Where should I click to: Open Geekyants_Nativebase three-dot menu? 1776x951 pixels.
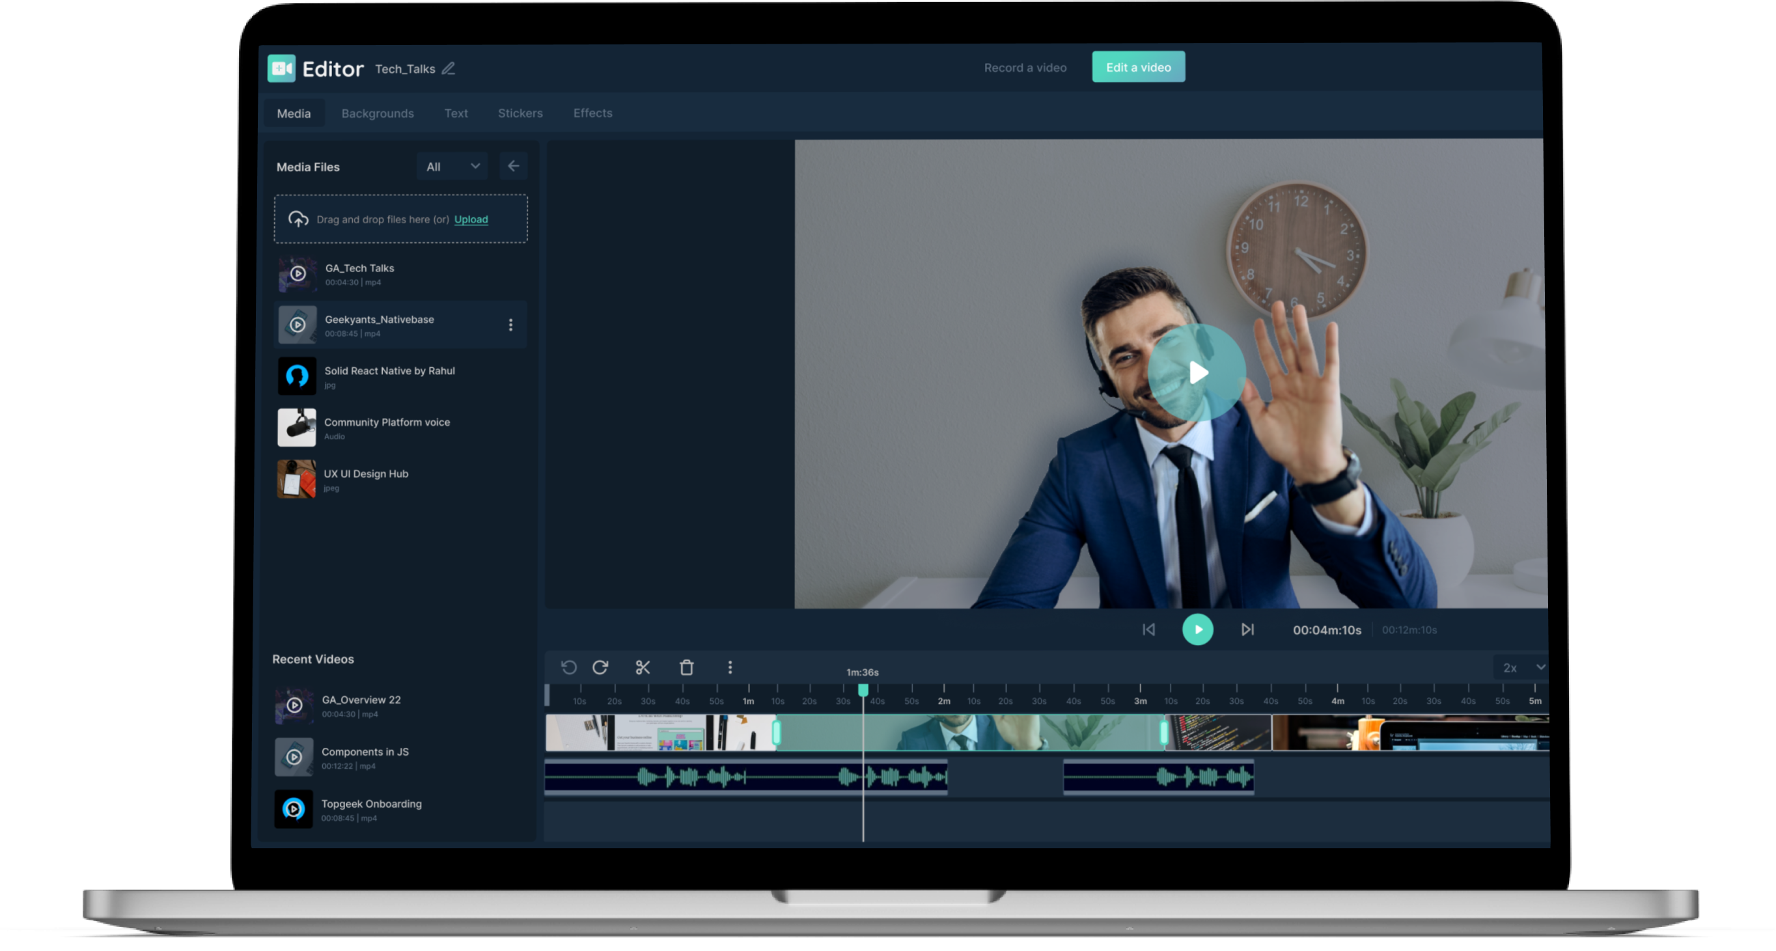coord(510,325)
